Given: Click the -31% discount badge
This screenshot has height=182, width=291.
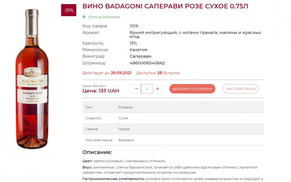Looking at the screenshot, I should pyautogui.click(x=68, y=10).
